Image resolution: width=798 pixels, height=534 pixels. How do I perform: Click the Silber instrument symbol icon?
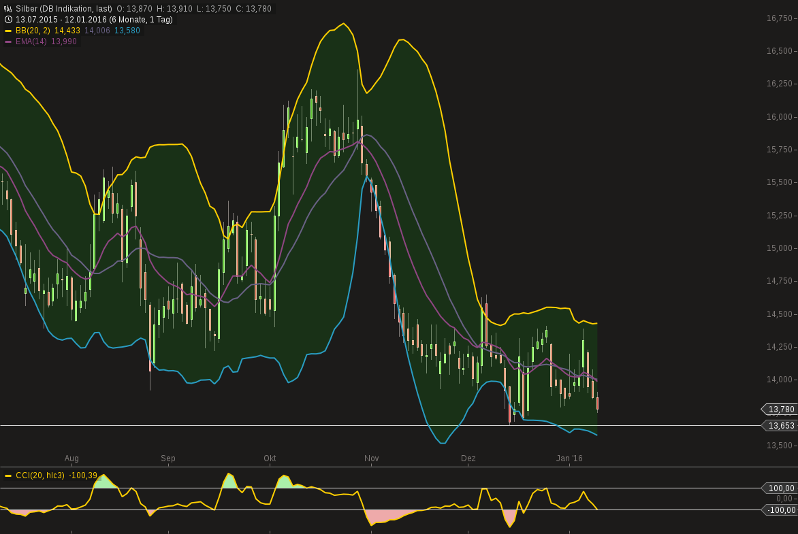[x=7, y=9]
